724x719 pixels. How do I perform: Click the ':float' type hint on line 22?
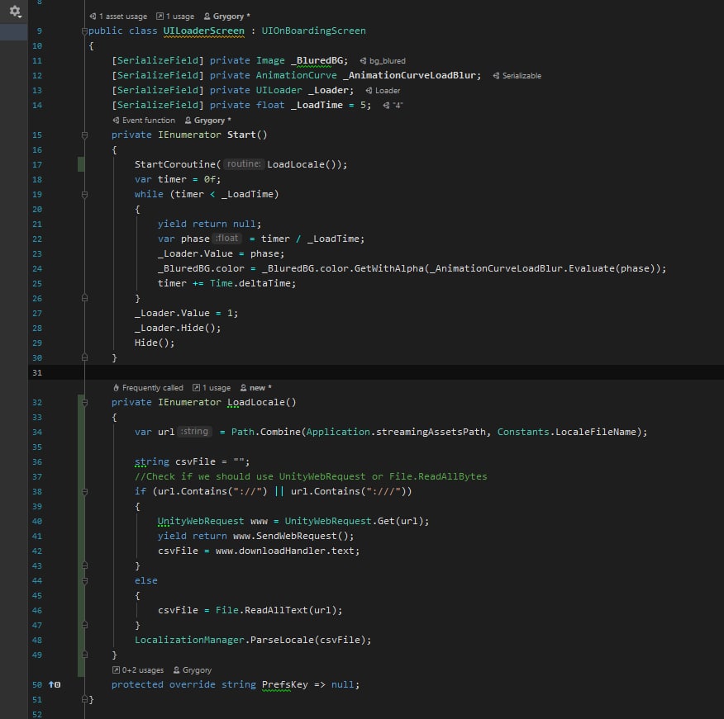click(x=226, y=239)
